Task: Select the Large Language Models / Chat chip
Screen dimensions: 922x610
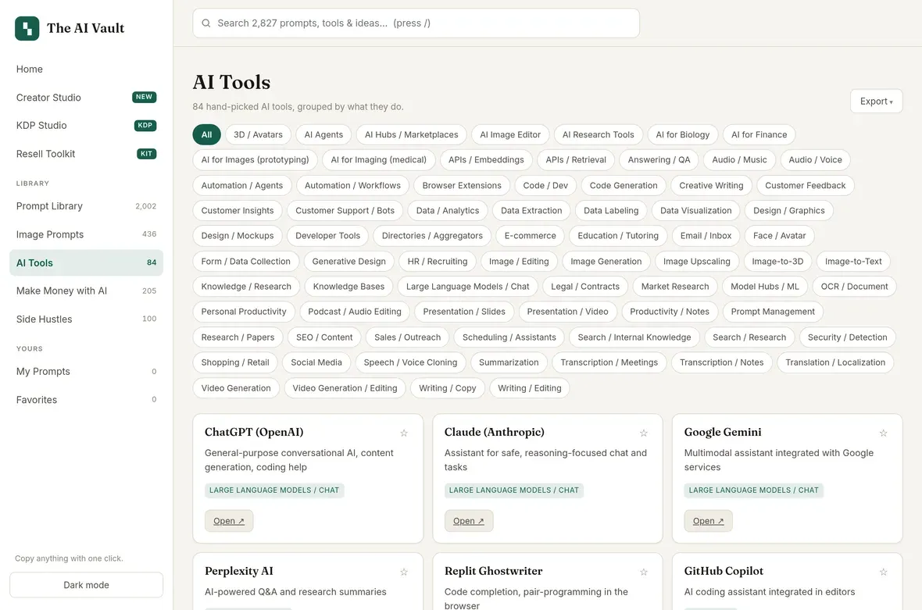Action: click(467, 287)
